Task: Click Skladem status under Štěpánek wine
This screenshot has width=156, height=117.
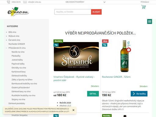Action: coord(95,86)
